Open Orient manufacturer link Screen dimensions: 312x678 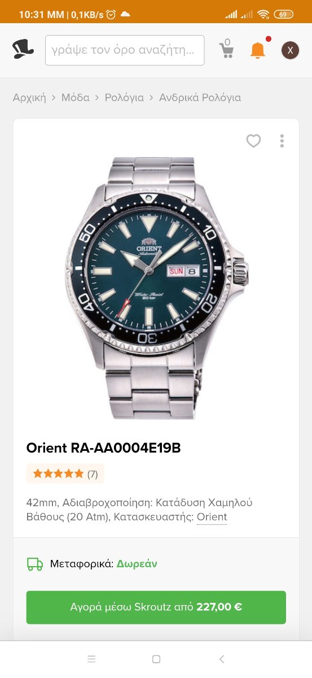point(212,517)
